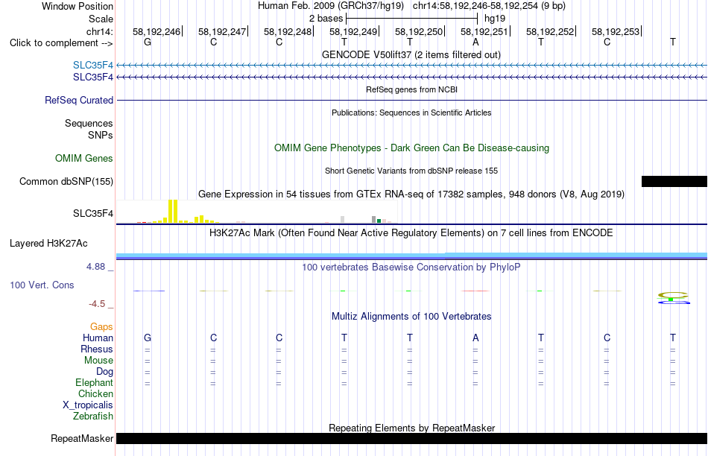The image size is (708, 456).
Task: Click the 4.88 PhyloP upper scale value
Action: pyautogui.click(x=95, y=267)
